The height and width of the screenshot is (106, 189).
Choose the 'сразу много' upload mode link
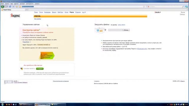[x=121, y=25]
